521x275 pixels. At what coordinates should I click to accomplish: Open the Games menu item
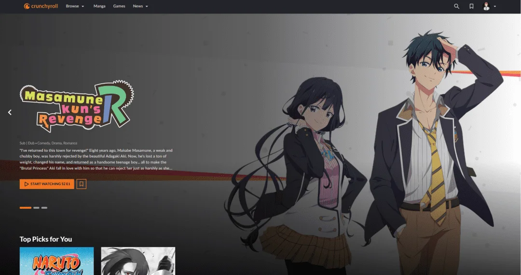119,6
